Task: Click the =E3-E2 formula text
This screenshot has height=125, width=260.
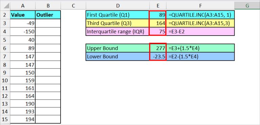Action: [x=176, y=32]
